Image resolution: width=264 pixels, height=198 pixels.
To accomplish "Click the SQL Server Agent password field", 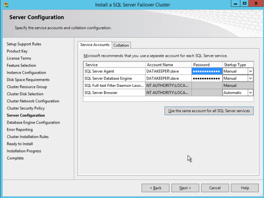I will (207, 71).
